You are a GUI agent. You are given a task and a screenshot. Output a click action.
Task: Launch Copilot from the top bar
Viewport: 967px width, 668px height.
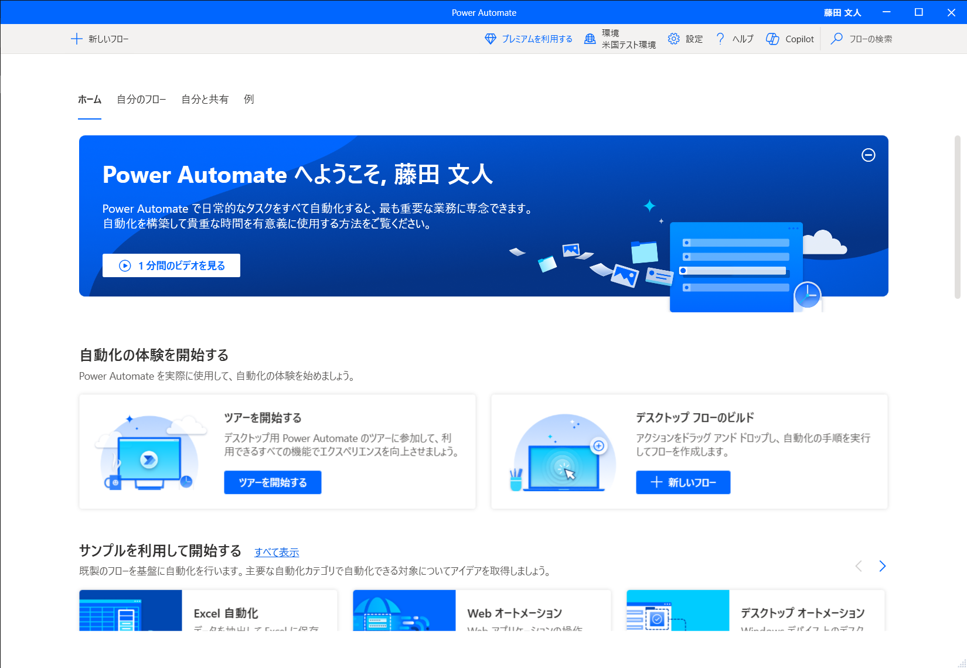[789, 39]
